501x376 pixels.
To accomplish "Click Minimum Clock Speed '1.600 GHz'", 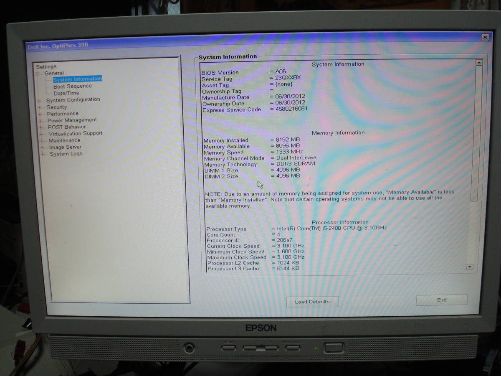I will [x=291, y=252].
